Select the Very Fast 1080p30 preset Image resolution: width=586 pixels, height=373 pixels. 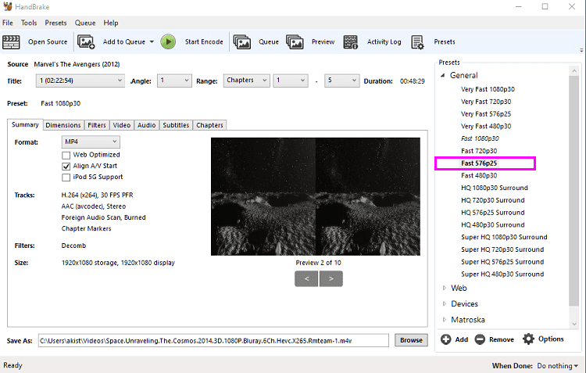point(488,89)
